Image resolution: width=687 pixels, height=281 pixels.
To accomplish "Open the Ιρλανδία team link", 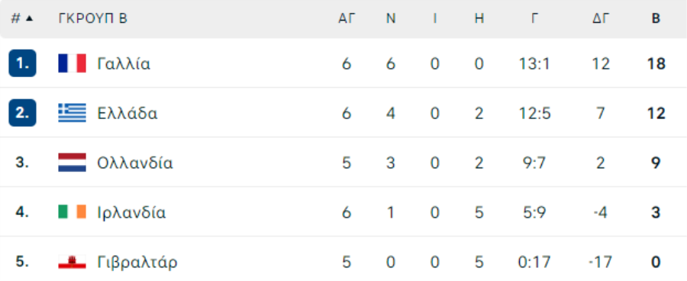I will 131,212.
